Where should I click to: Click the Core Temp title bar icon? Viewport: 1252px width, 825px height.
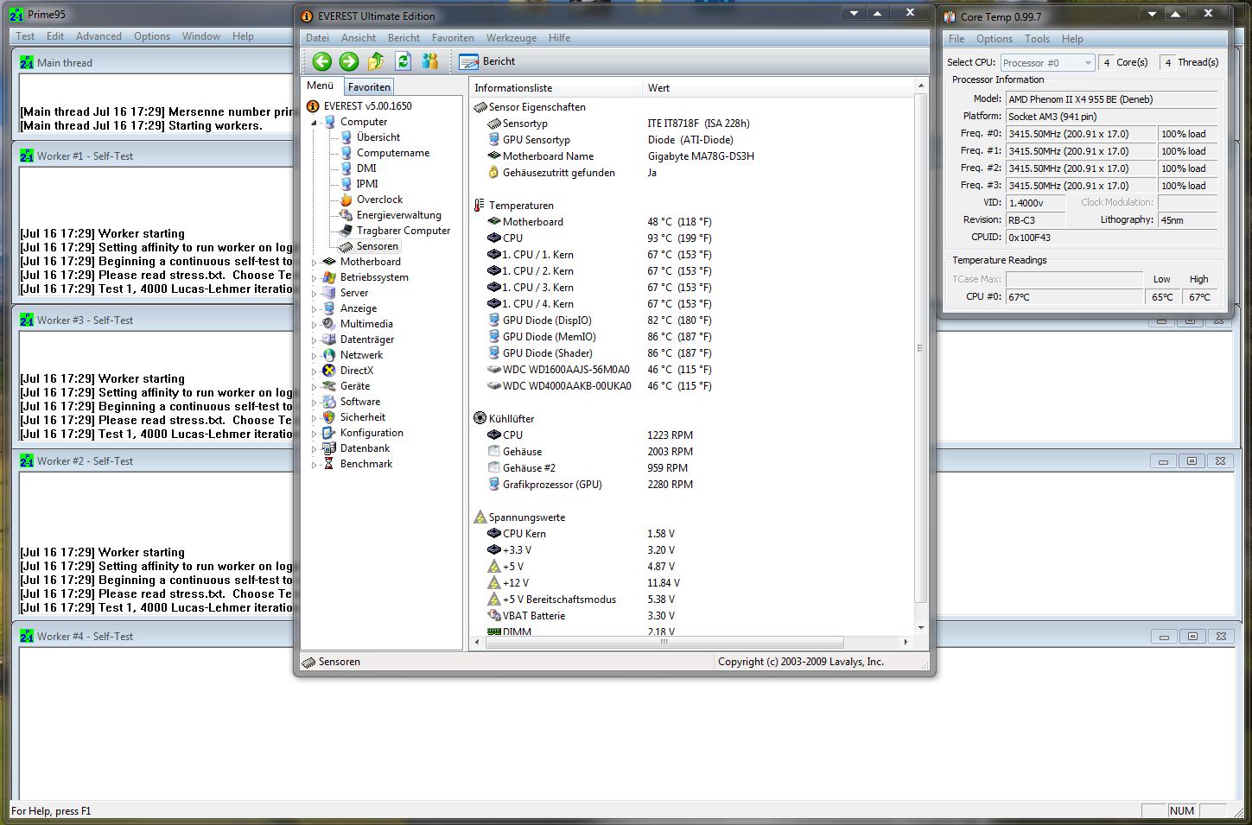tap(950, 17)
